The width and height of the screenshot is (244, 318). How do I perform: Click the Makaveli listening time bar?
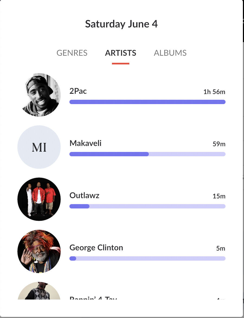point(147,154)
